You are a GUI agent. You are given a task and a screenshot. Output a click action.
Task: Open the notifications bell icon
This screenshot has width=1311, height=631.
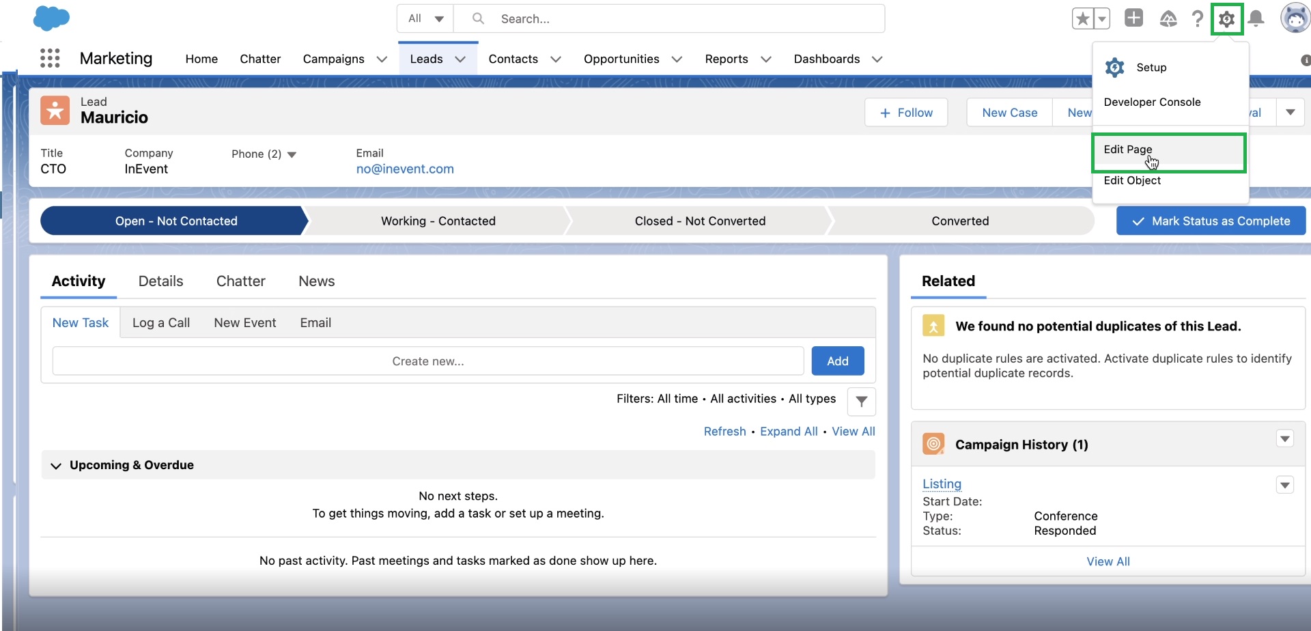(1256, 18)
